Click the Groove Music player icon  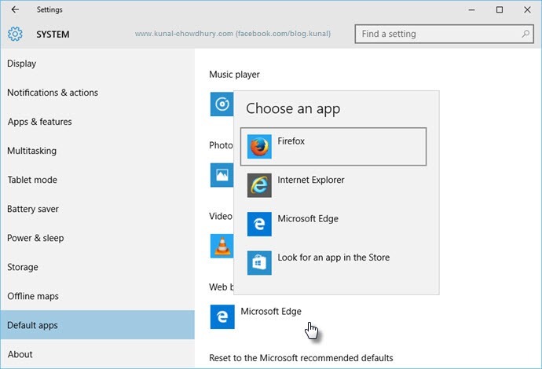(222, 104)
